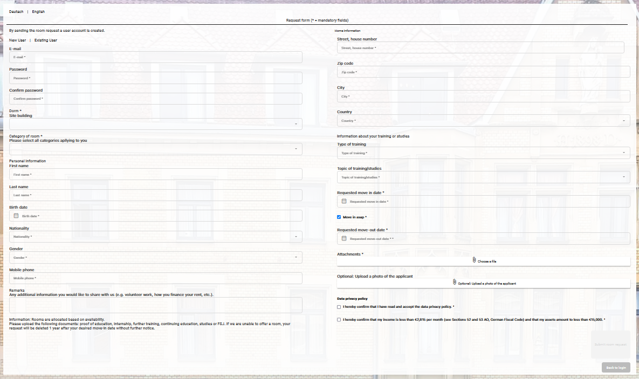Open the Requested move in date calendar icon

click(x=344, y=201)
